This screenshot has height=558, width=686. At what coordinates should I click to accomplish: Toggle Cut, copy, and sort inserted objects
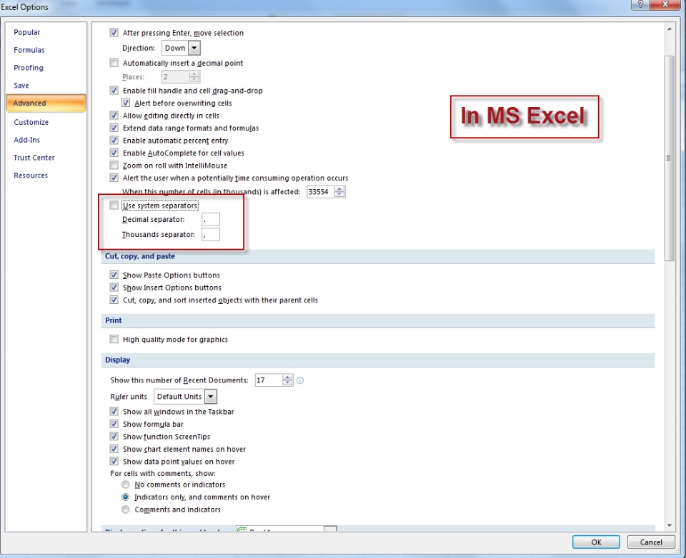coord(114,300)
